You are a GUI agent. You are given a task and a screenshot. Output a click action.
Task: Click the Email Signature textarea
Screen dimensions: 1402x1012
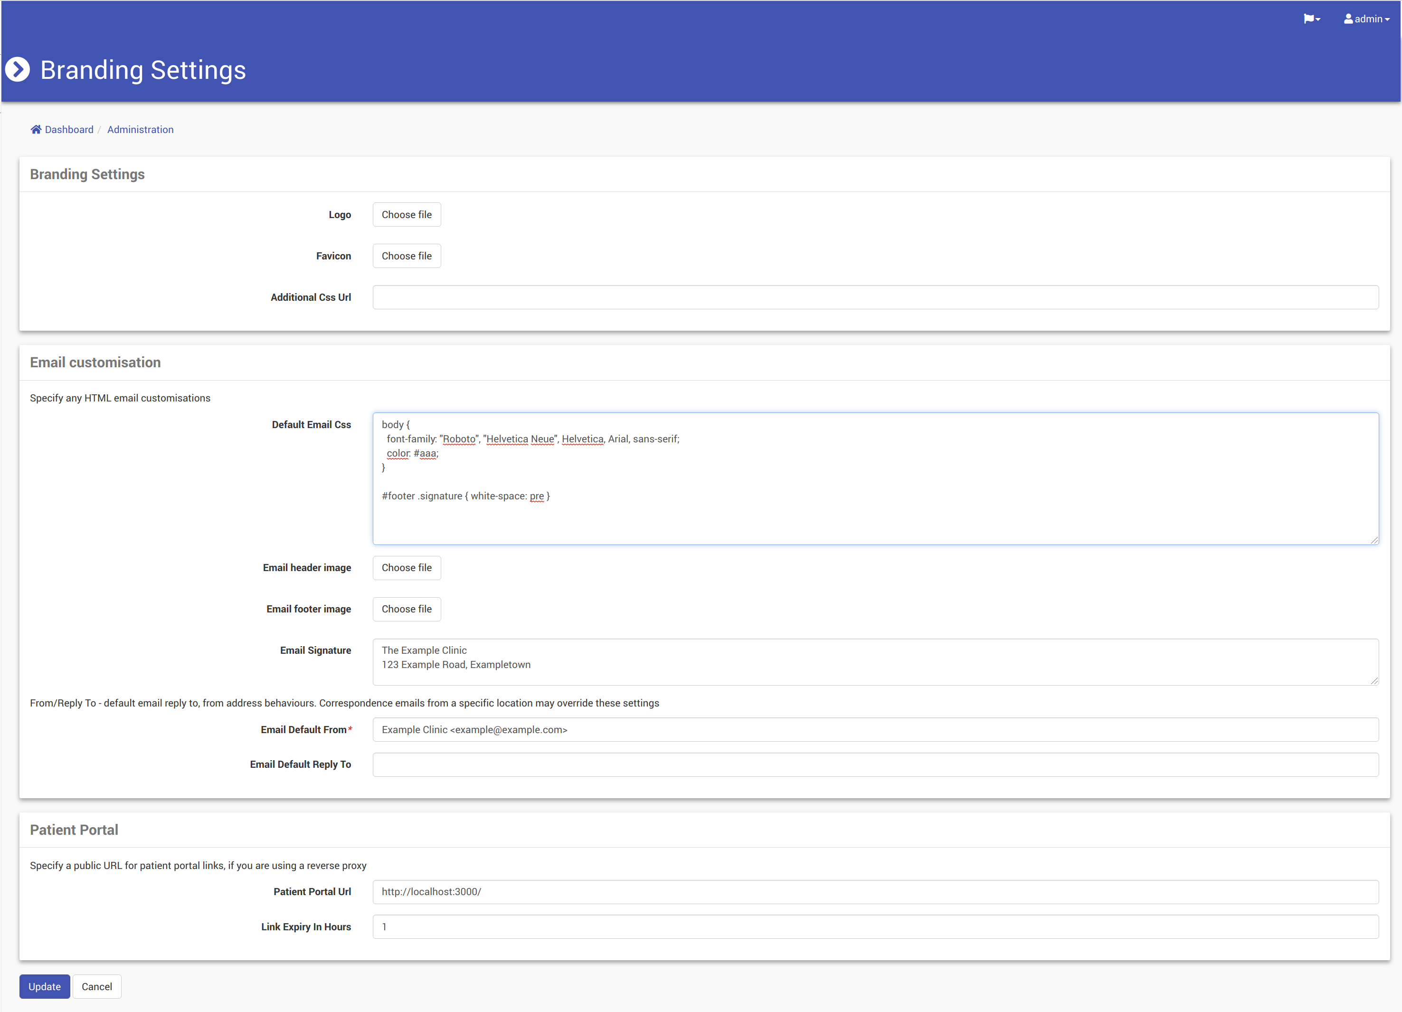pos(875,662)
